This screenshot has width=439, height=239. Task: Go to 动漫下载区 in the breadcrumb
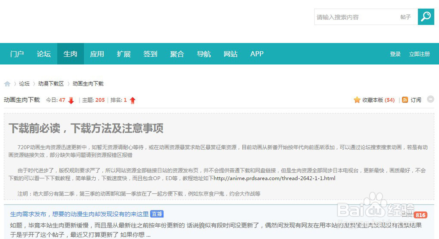click(x=51, y=84)
